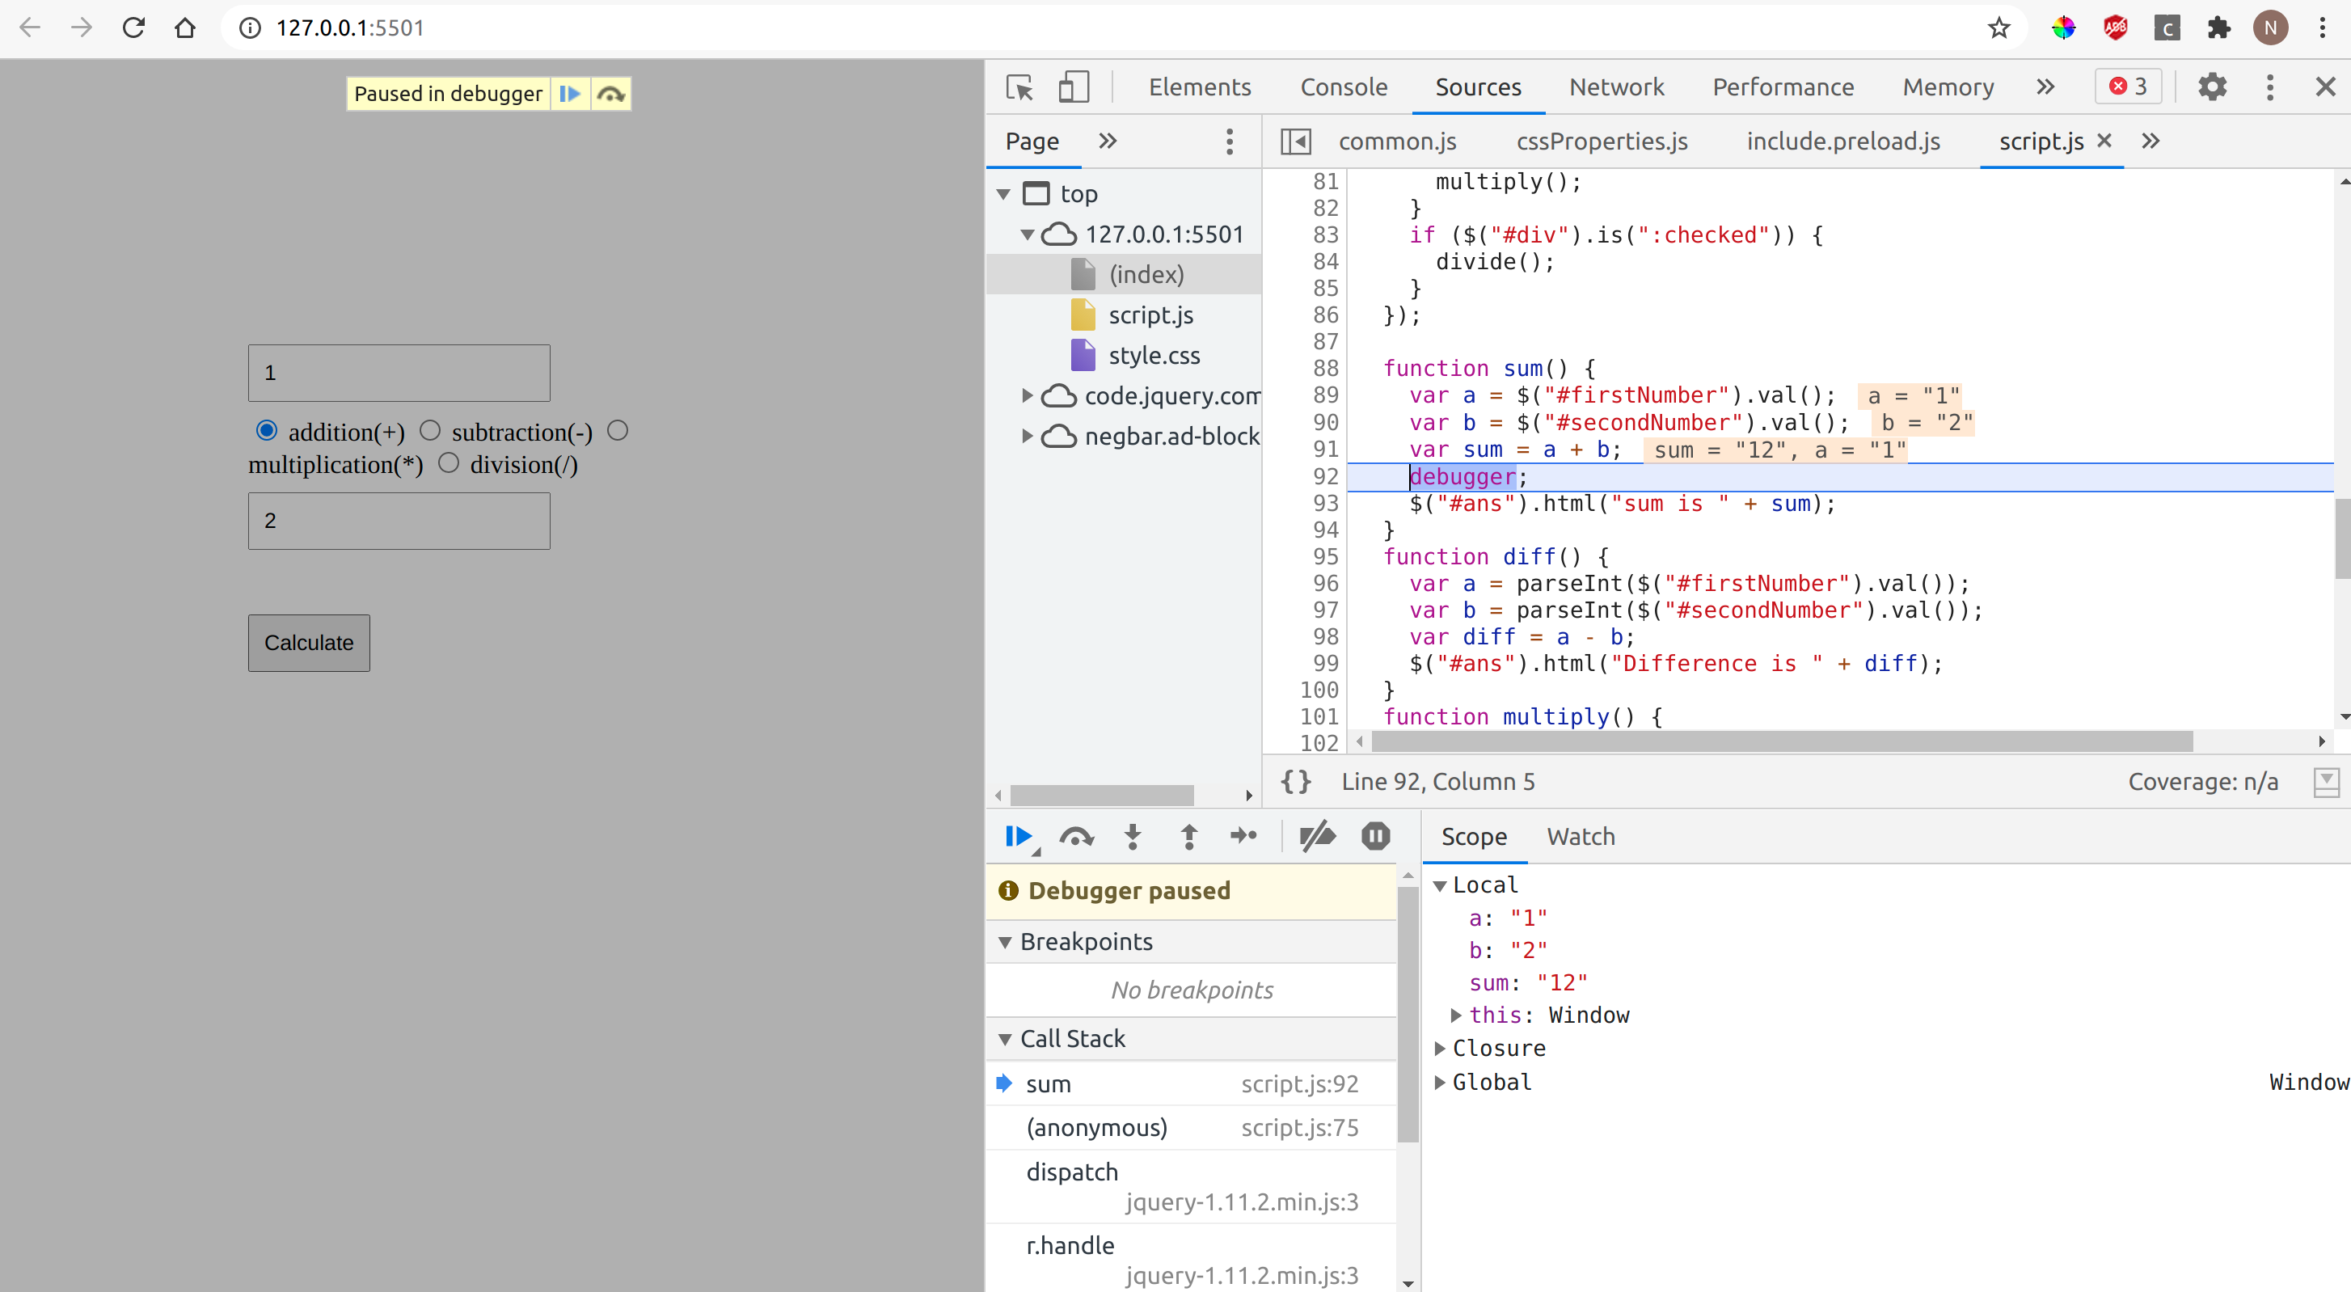The image size is (2351, 1292).
Task: Close the script.js editor tab
Action: click(2104, 141)
